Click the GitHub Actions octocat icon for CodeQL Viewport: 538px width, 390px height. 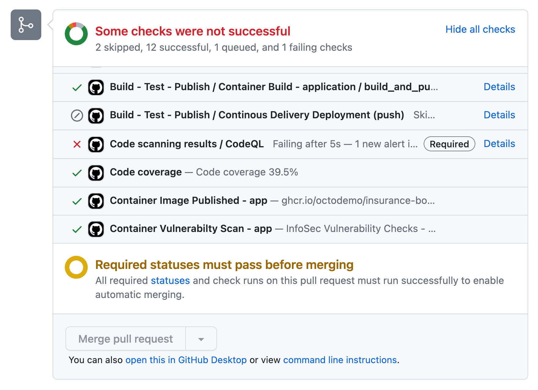pos(96,144)
